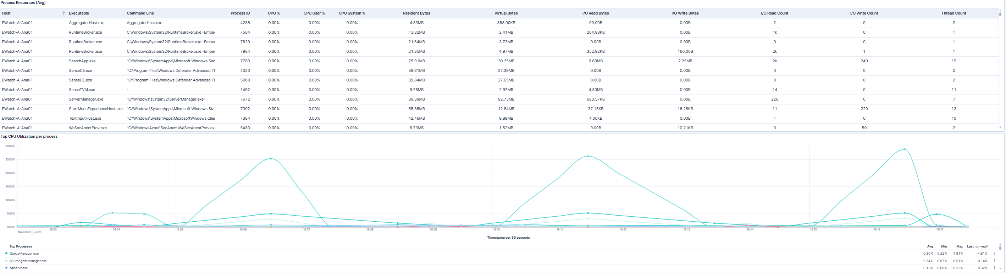Image resolution: width=1006 pixels, height=273 pixels.
Task: Click the chart peak data point near 16:11
Action: 588,156
